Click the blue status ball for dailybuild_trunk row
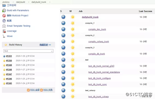 coord(63,17)
